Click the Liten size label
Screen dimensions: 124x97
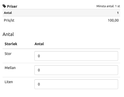(x=9, y=82)
